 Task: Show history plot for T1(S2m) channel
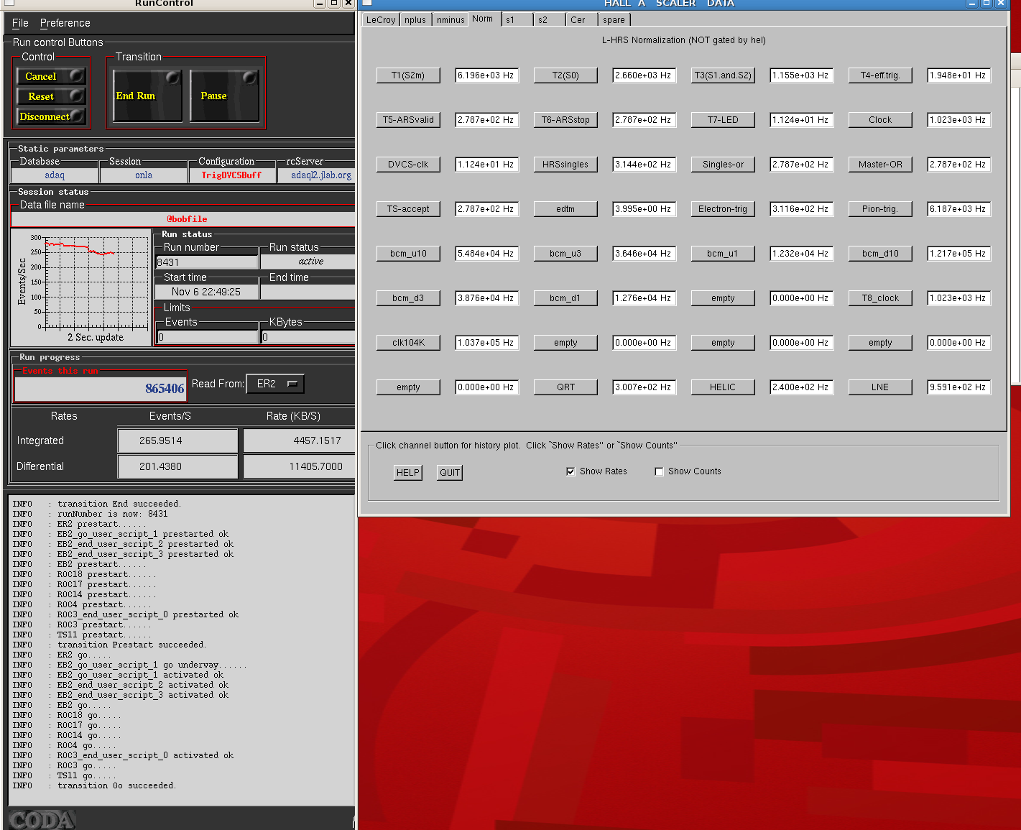pyautogui.click(x=408, y=75)
